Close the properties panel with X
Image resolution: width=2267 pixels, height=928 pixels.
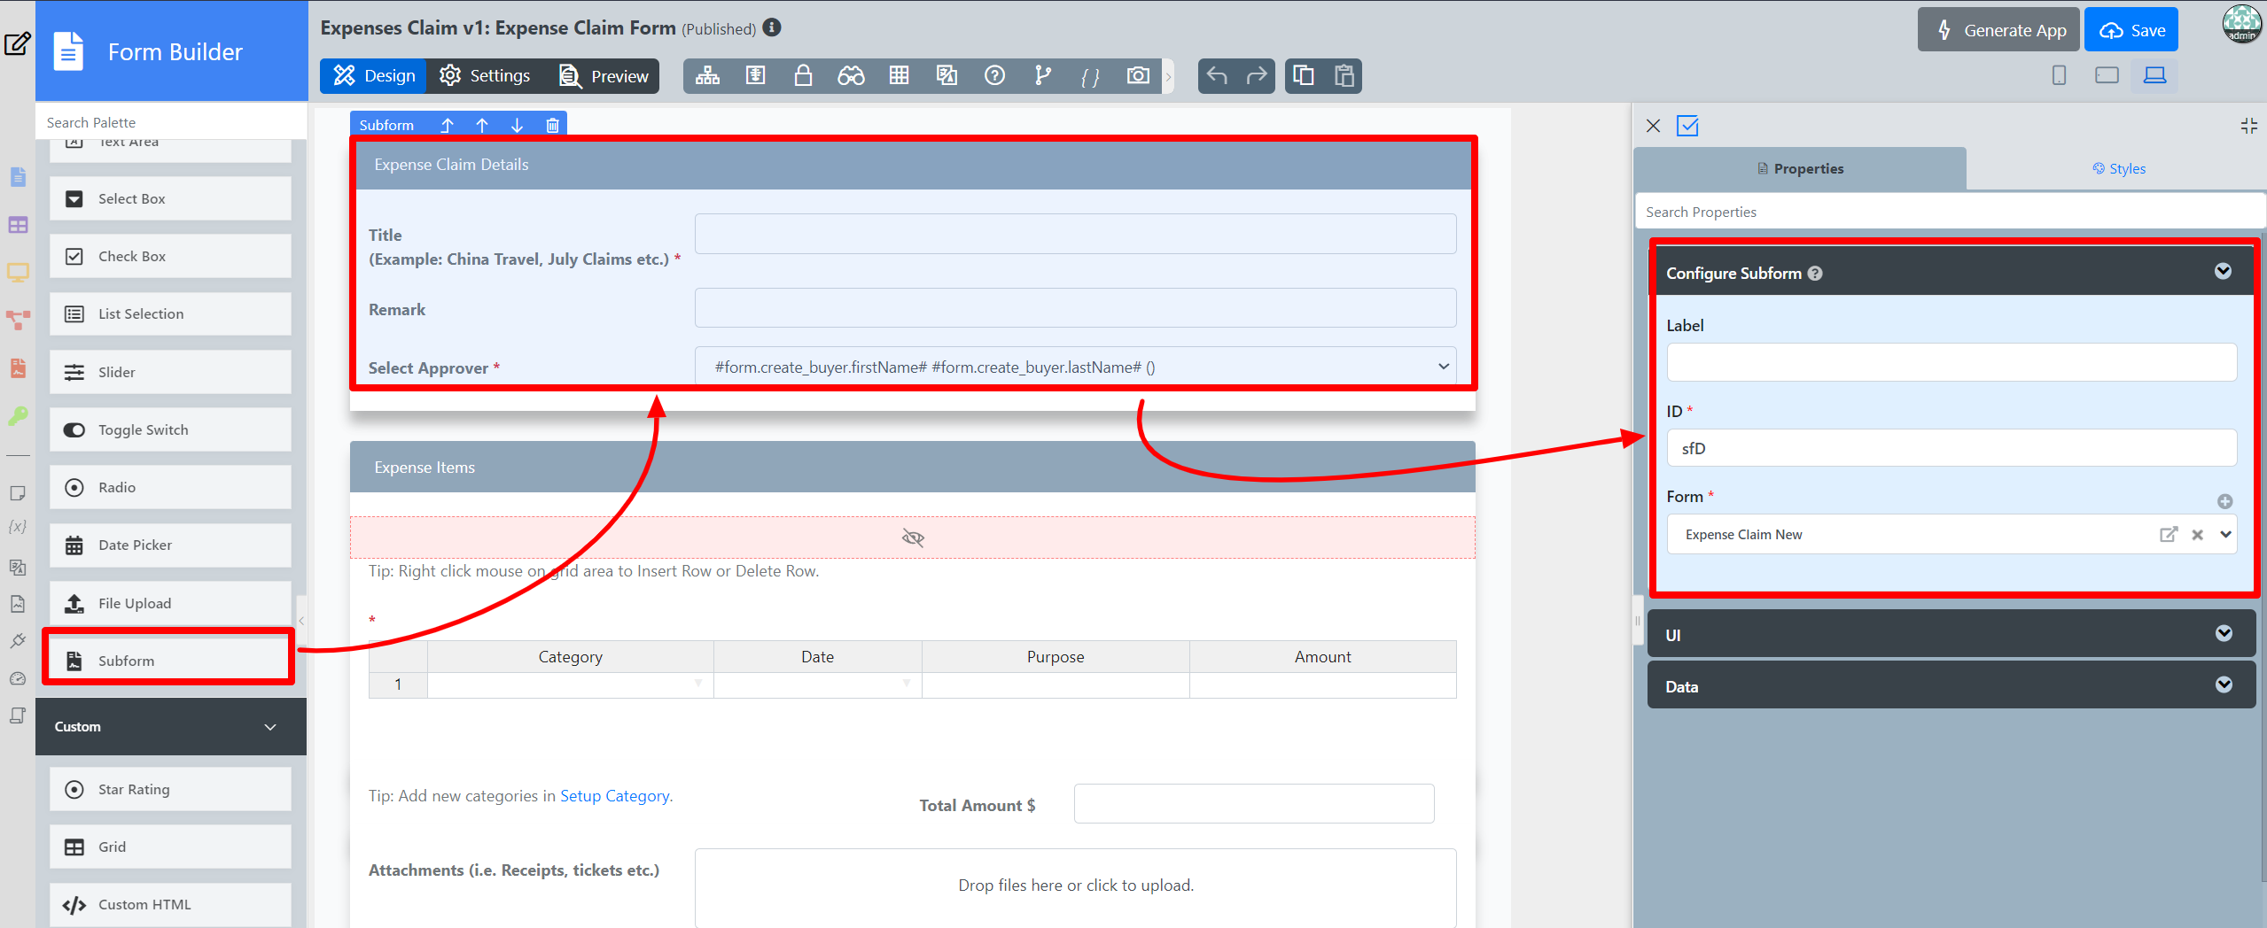click(x=1653, y=126)
